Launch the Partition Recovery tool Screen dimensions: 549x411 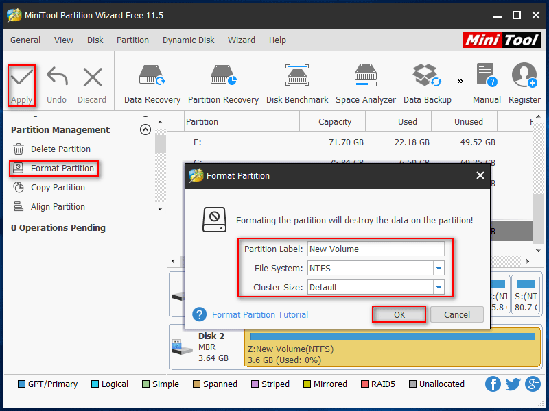pos(222,75)
